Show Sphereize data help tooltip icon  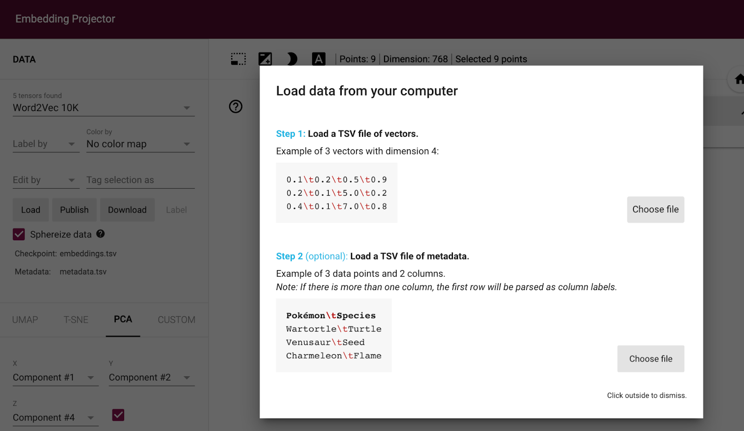(100, 234)
